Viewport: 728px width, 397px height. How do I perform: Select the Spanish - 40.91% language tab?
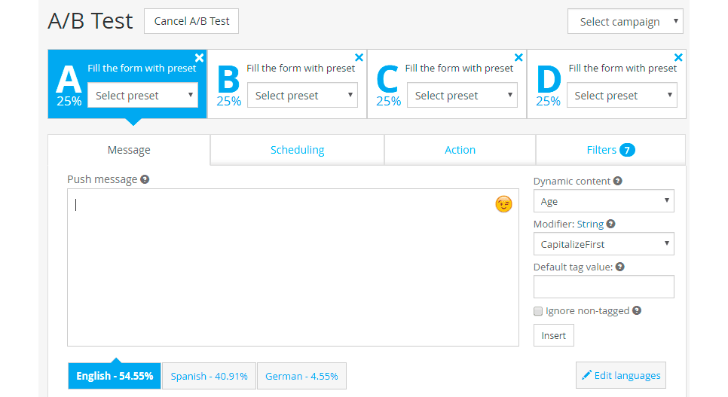(x=209, y=376)
